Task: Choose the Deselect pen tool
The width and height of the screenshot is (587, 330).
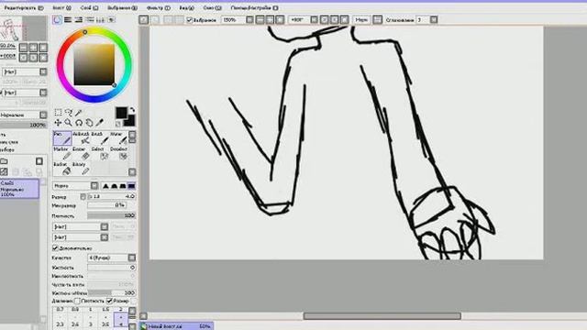Action: (118, 153)
